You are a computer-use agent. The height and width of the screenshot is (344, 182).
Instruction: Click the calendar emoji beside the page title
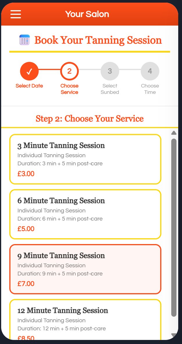click(x=24, y=40)
